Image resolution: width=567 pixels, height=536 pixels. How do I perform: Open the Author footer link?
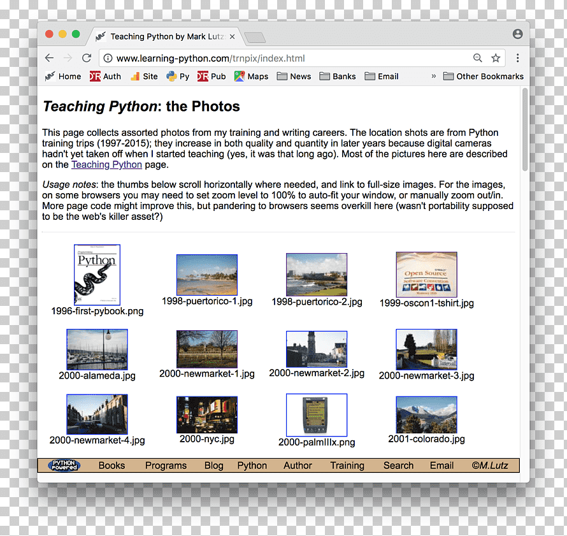(x=298, y=465)
